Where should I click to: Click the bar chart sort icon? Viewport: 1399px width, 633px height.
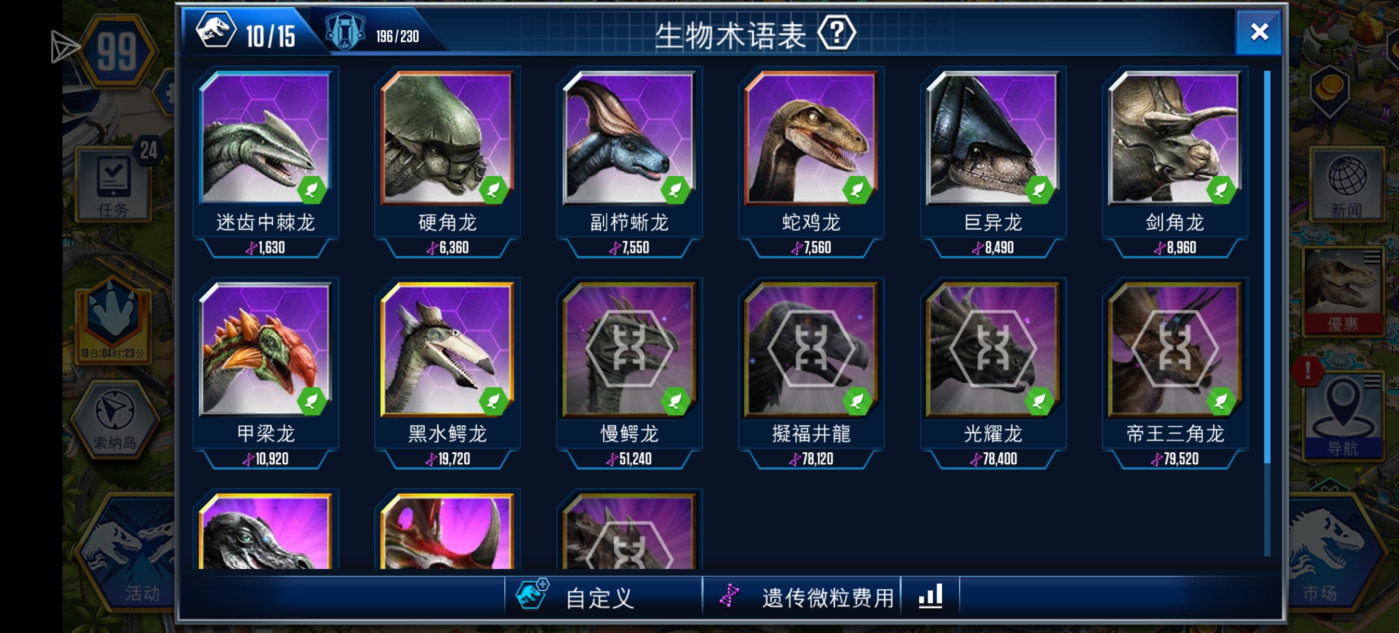[930, 597]
